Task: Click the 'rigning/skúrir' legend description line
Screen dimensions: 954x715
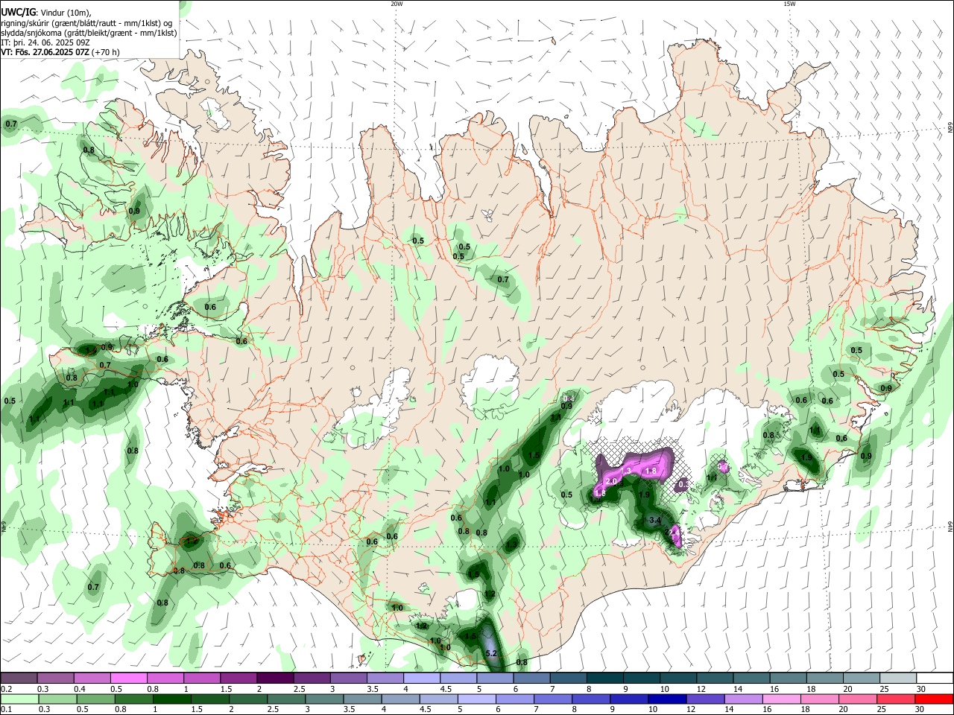Action: pos(87,23)
